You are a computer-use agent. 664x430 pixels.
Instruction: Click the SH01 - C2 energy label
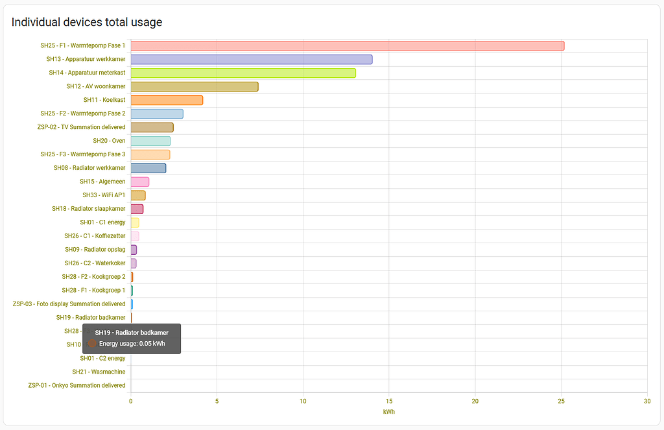pyautogui.click(x=102, y=358)
